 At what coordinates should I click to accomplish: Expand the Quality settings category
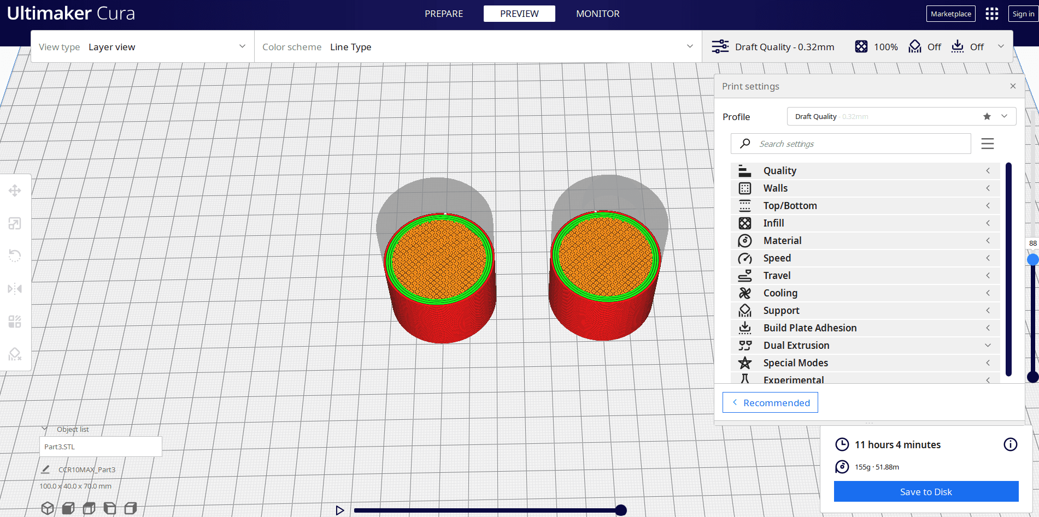(x=865, y=171)
